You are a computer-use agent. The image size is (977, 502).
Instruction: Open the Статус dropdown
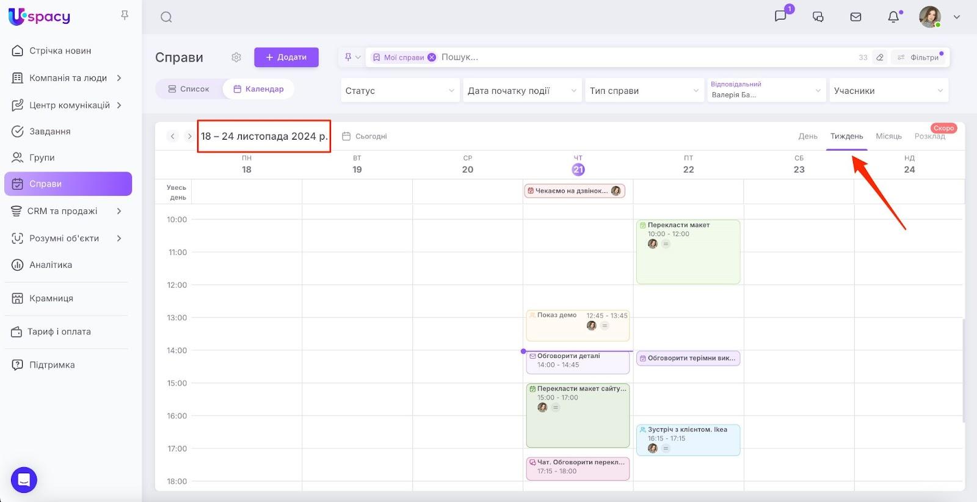[x=400, y=90]
